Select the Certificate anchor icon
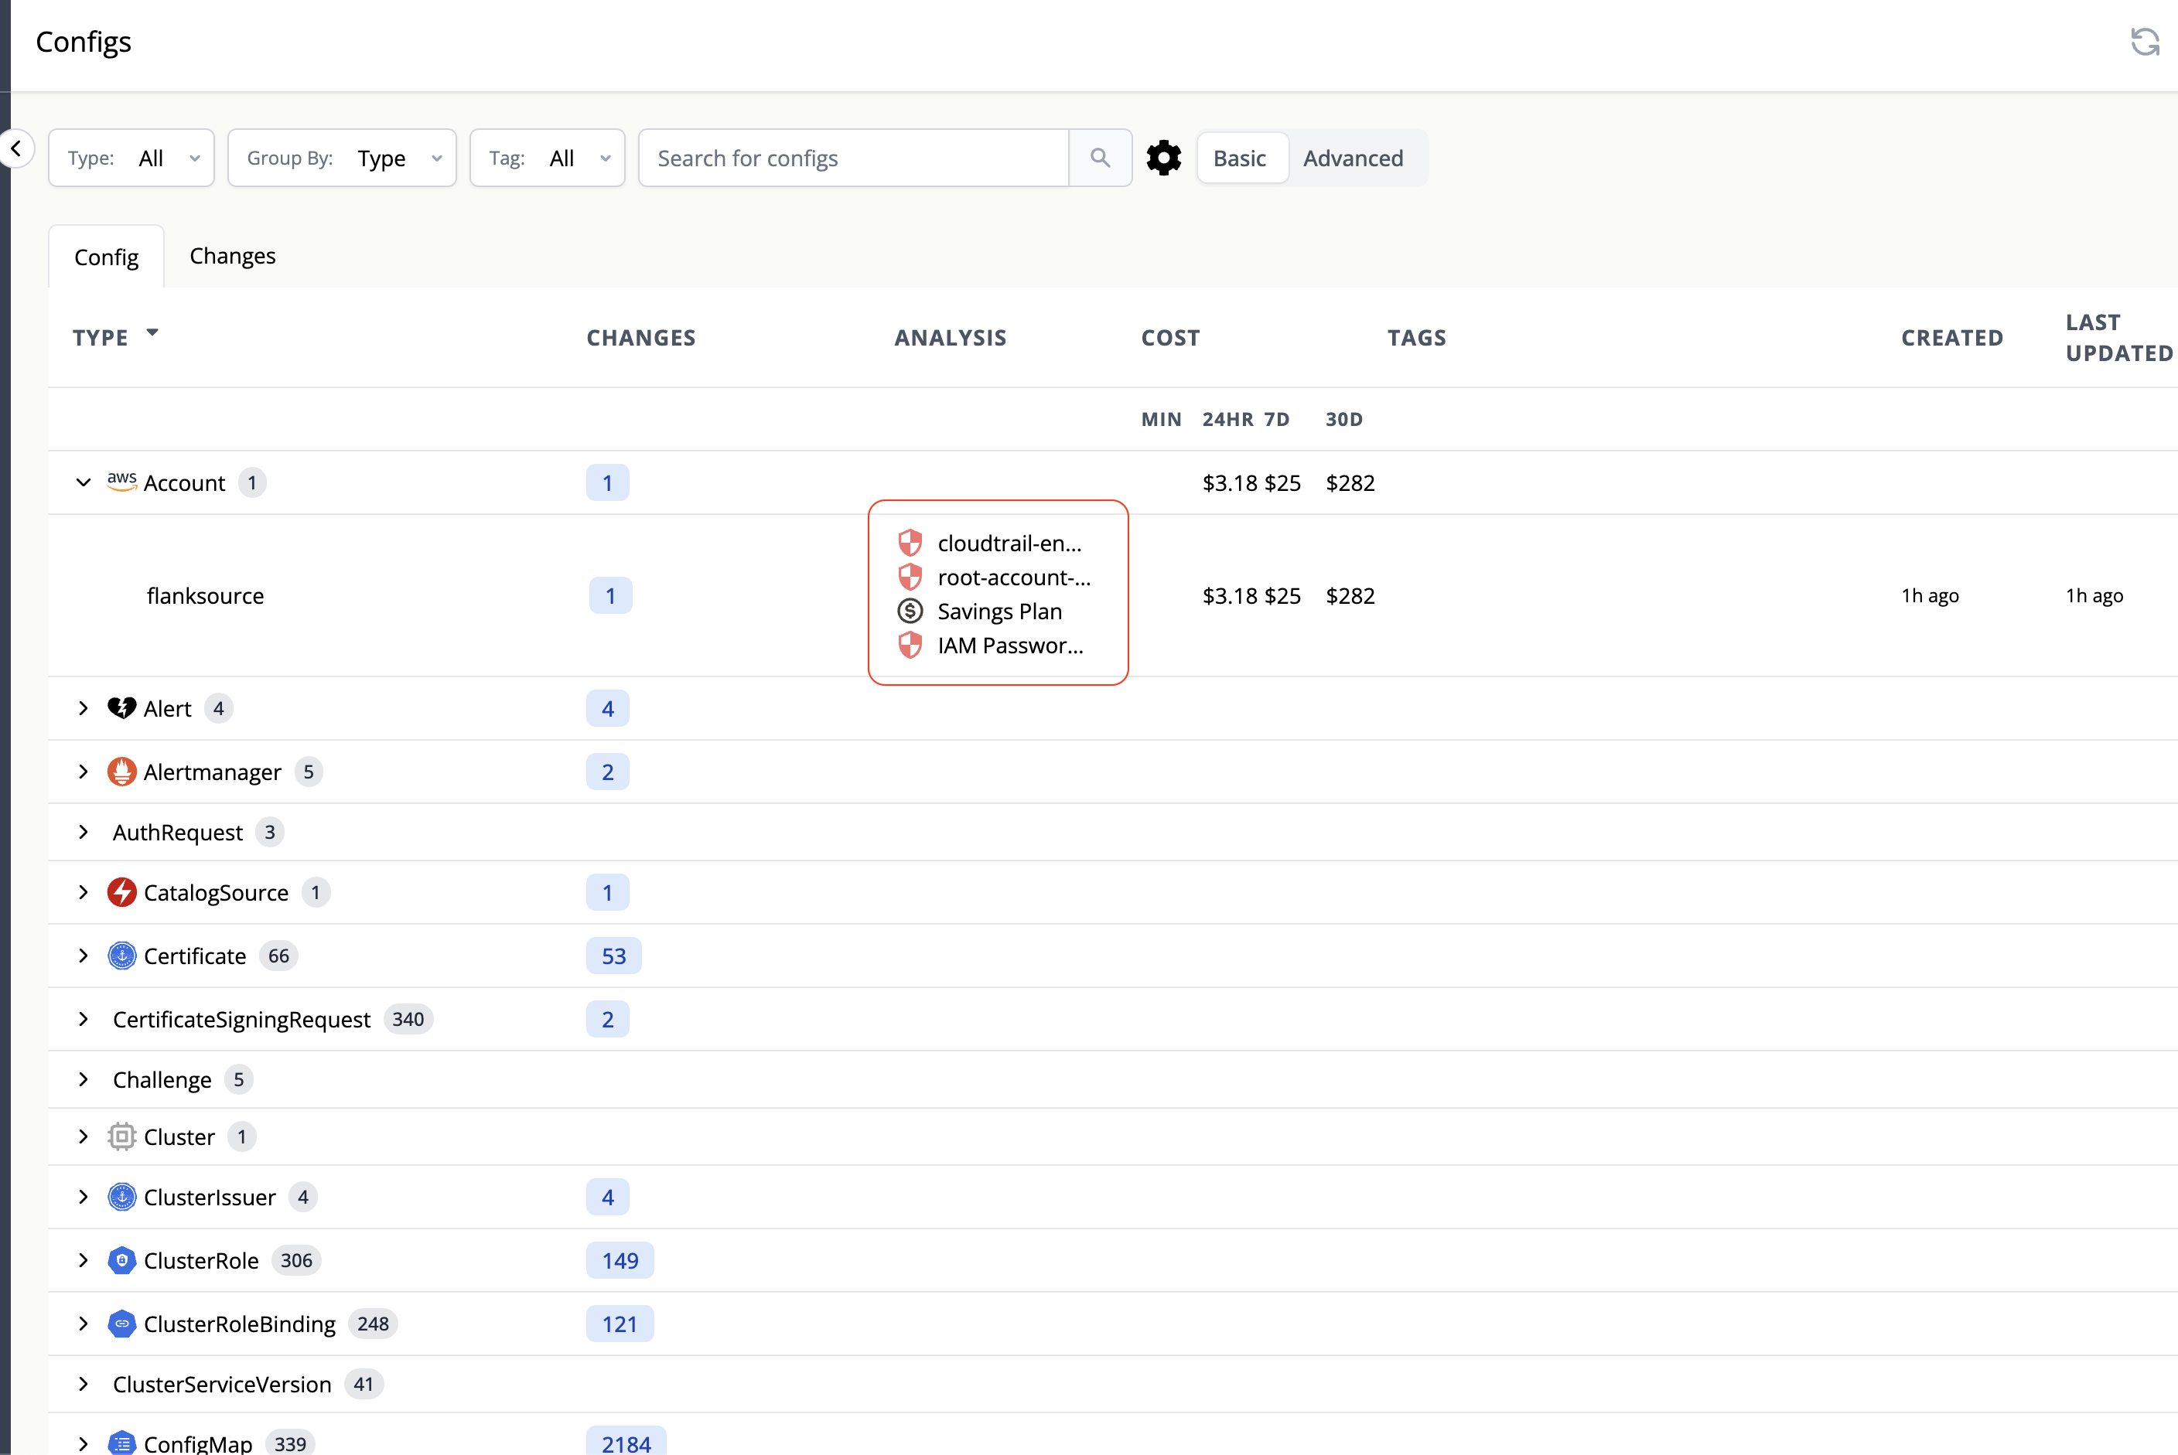This screenshot has height=1455, width=2178. (x=121, y=955)
